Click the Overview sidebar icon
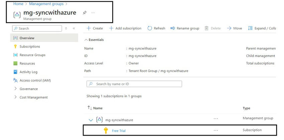 click(15, 38)
